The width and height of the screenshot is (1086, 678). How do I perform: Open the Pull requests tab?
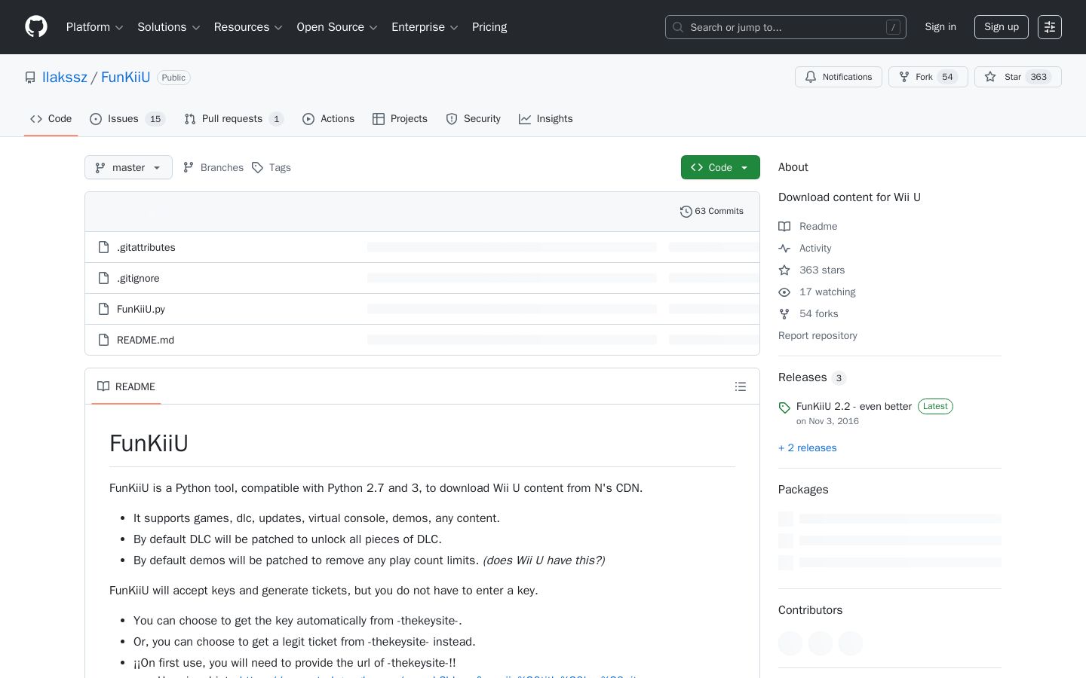[x=234, y=119]
